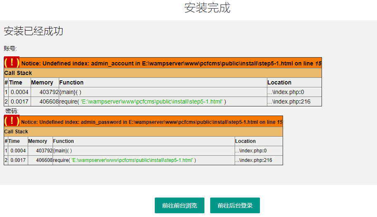Click the 安装完成 page title
This screenshot has height=217, width=377.
click(207, 8)
